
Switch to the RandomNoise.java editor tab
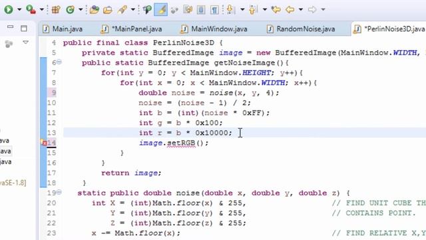pos(301,29)
